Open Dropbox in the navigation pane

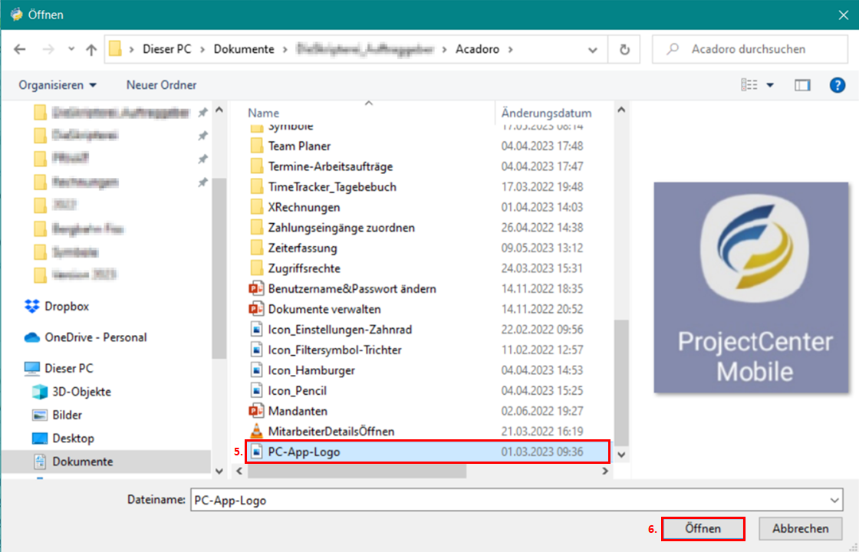click(67, 306)
